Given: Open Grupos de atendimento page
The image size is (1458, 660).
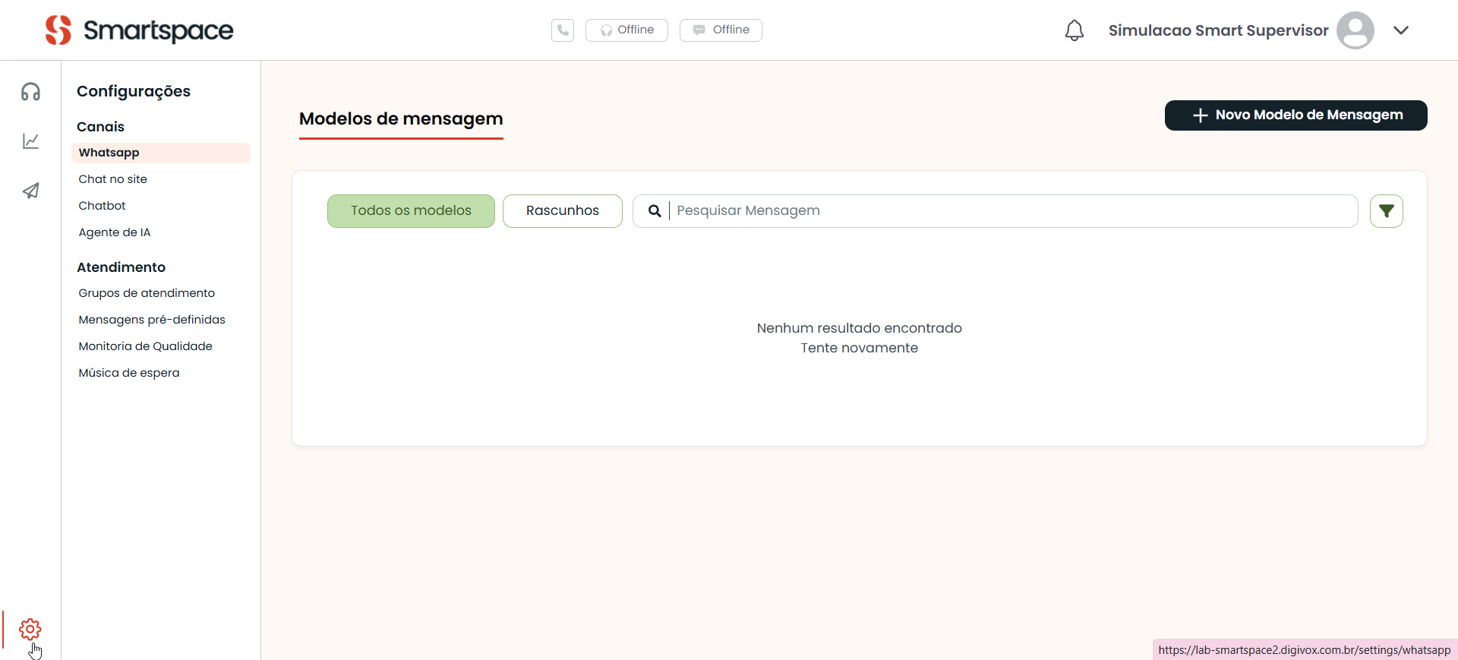Looking at the screenshot, I should [x=147, y=293].
